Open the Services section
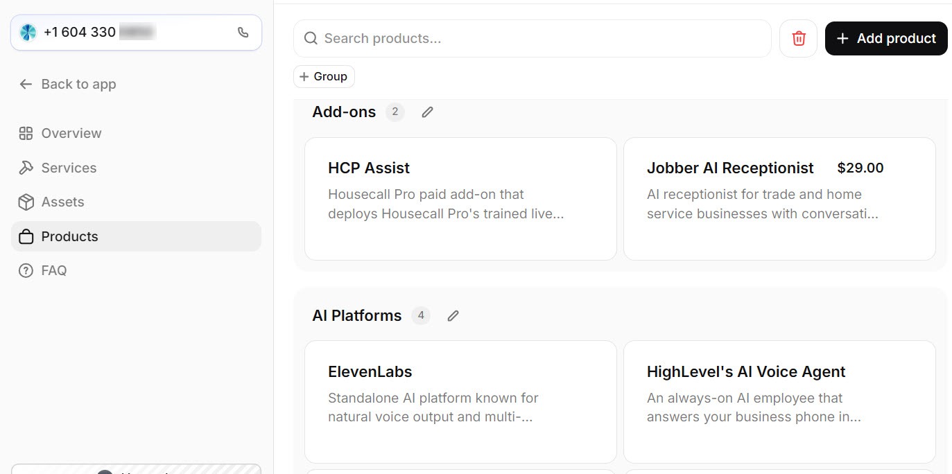 click(x=136, y=168)
